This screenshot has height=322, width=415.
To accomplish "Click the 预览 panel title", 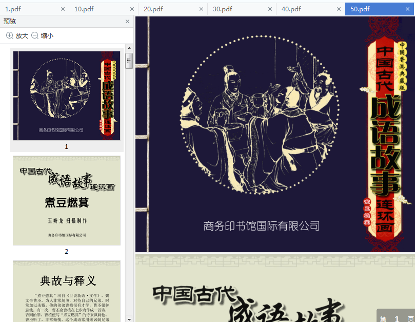I will (10, 21).
